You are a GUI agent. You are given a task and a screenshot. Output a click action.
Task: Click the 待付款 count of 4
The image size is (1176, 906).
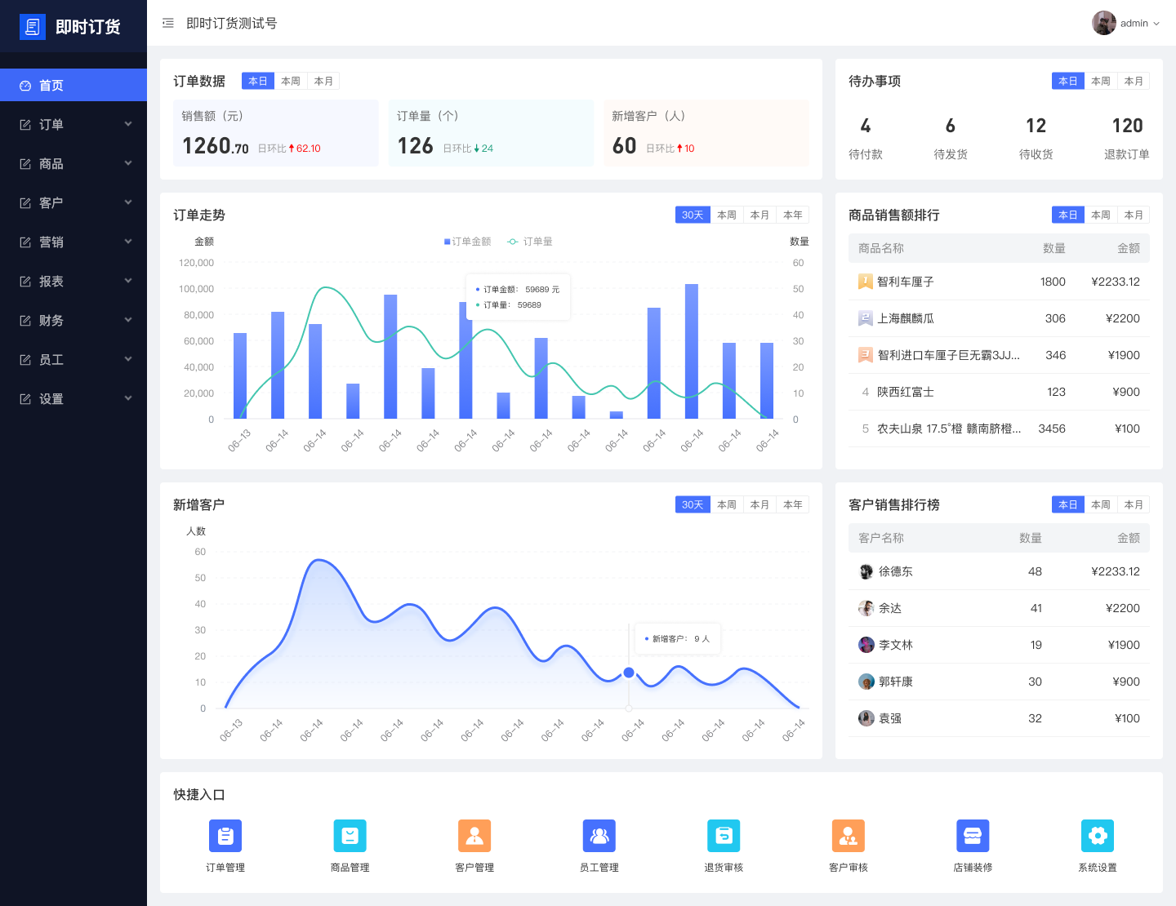pyautogui.click(x=866, y=127)
